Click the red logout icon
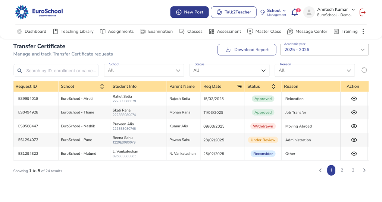The image size is (382, 202). tap(362, 12)
